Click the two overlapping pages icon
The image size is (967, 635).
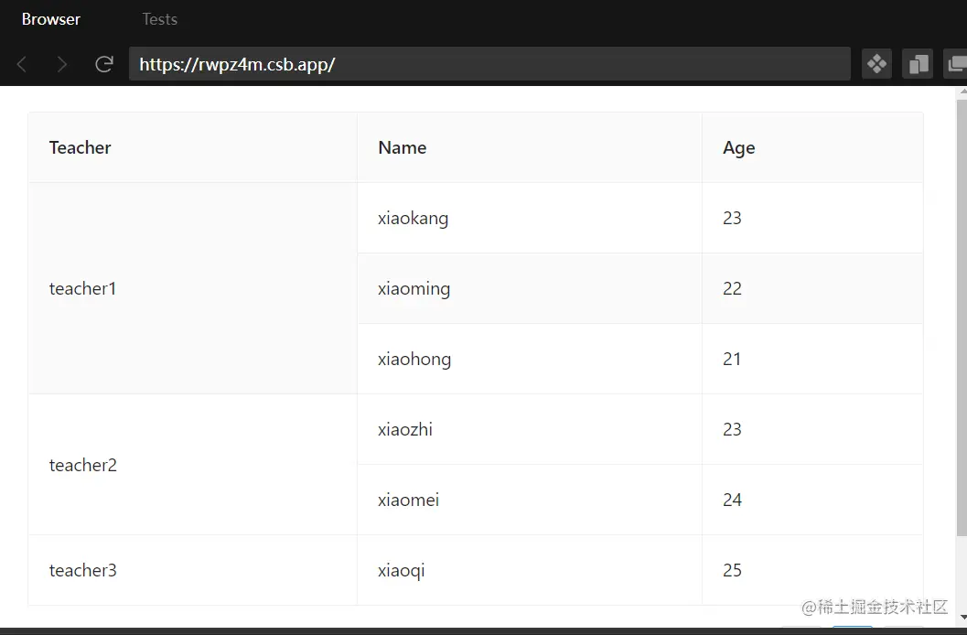(x=918, y=64)
